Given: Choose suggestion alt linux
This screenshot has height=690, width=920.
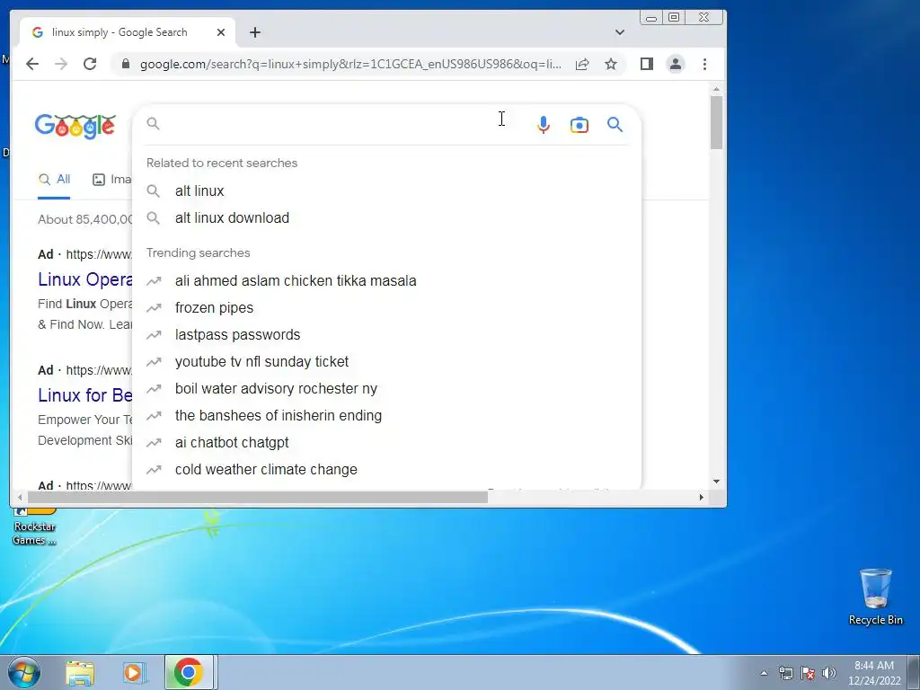Looking at the screenshot, I should (x=386, y=190).
